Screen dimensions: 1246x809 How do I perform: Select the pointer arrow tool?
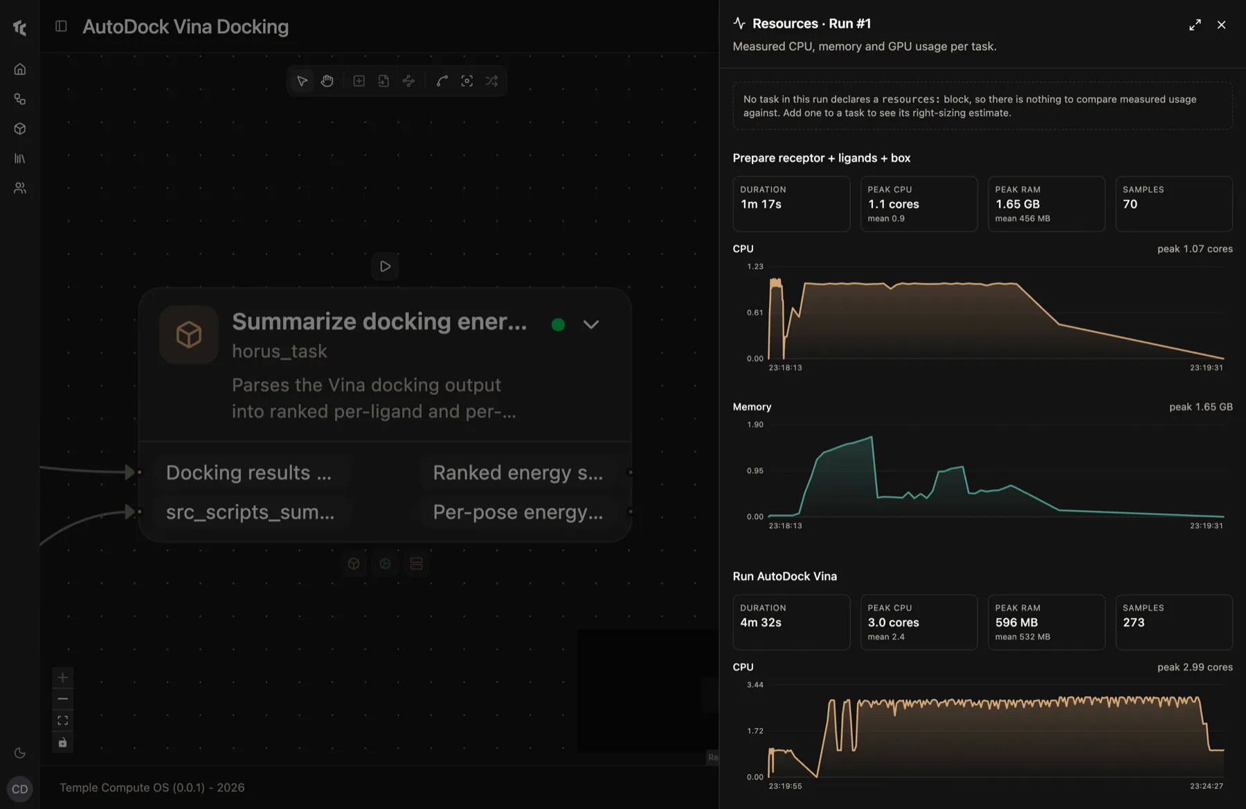pos(302,81)
